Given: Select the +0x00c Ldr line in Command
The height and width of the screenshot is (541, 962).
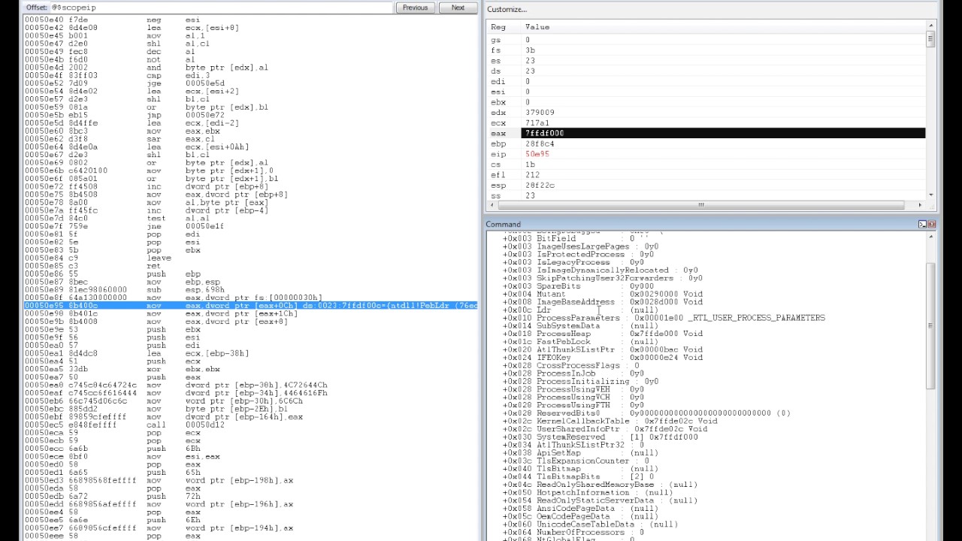Looking at the screenshot, I should coord(580,310).
